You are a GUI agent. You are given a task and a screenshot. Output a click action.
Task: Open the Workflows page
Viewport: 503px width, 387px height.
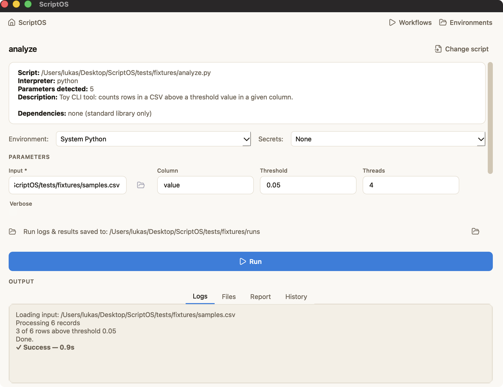click(410, 22)
